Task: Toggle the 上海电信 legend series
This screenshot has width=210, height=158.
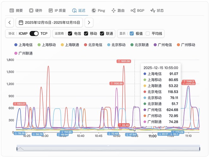Action: (23, 45)
